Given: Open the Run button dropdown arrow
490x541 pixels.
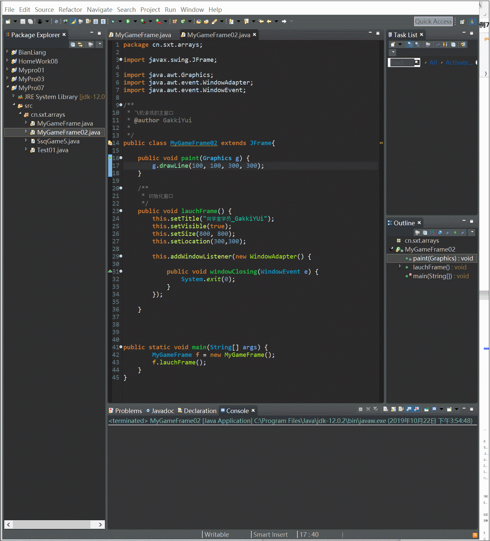Looking at the screenshot, I should [135, 21].
